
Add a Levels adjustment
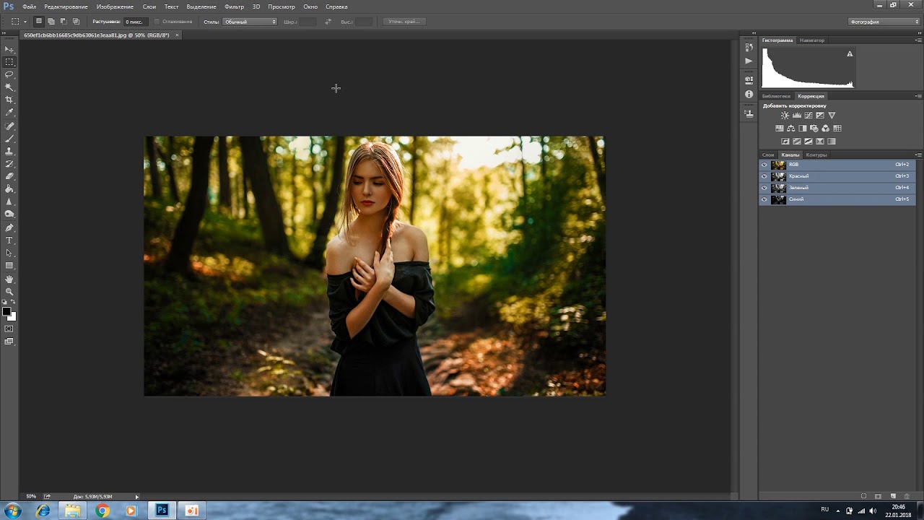click(x=796, y=116)
